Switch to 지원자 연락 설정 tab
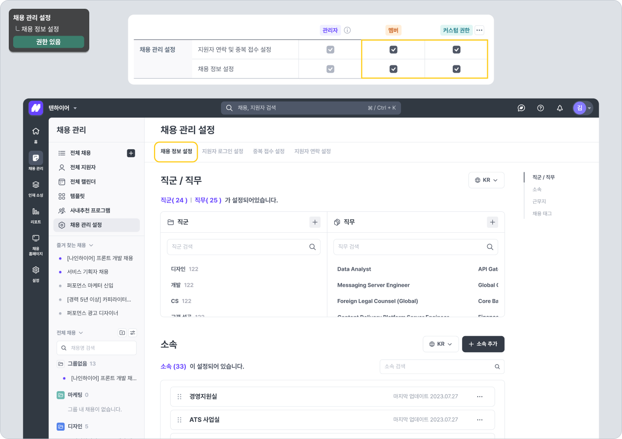 tap(313, 151)
